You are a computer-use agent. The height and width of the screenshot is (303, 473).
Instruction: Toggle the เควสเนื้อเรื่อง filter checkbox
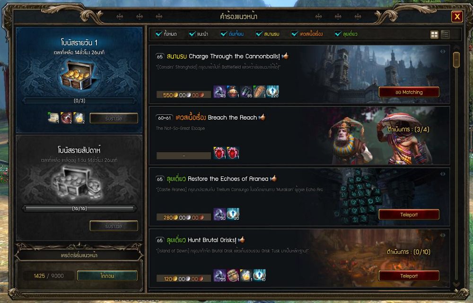pyautogui.click(x=294, y=34)
